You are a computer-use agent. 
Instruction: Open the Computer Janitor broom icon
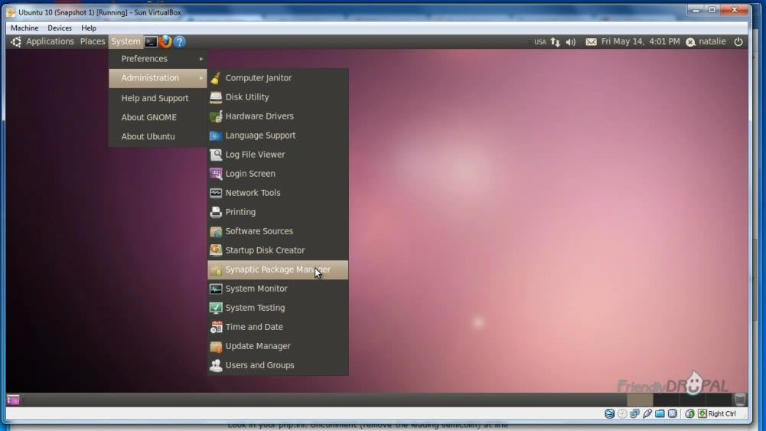click(216, 77)
